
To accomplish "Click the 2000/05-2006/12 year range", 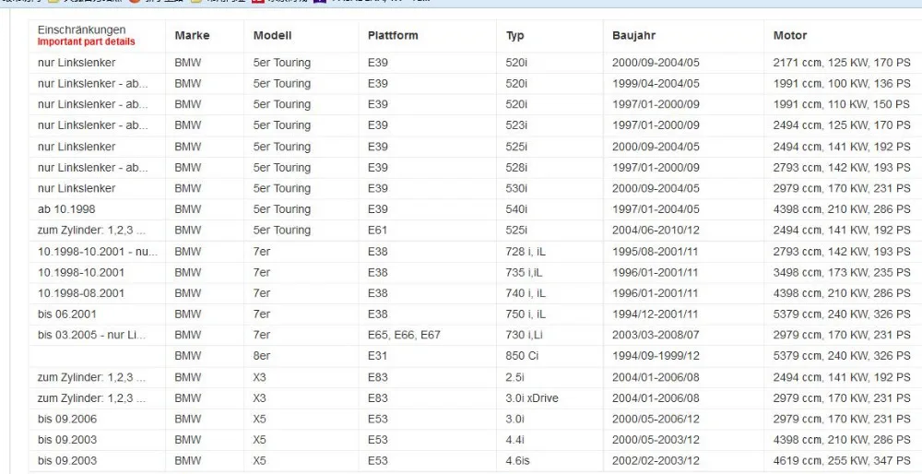I will coord(656,420).
